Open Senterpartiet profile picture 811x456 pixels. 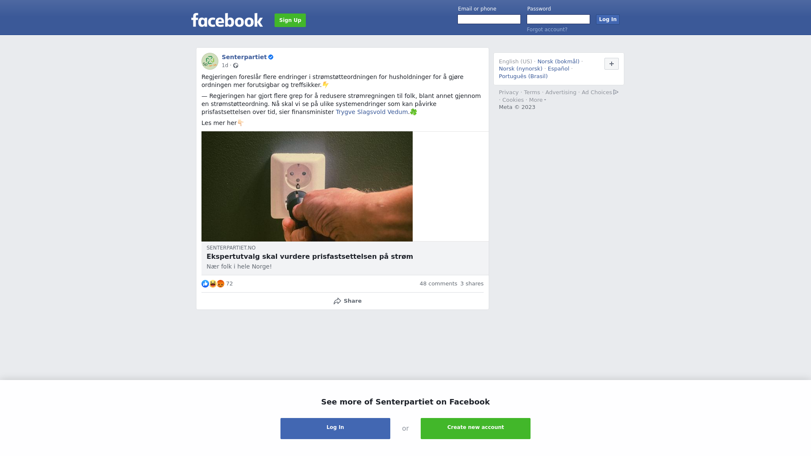[x=210, y=61]
